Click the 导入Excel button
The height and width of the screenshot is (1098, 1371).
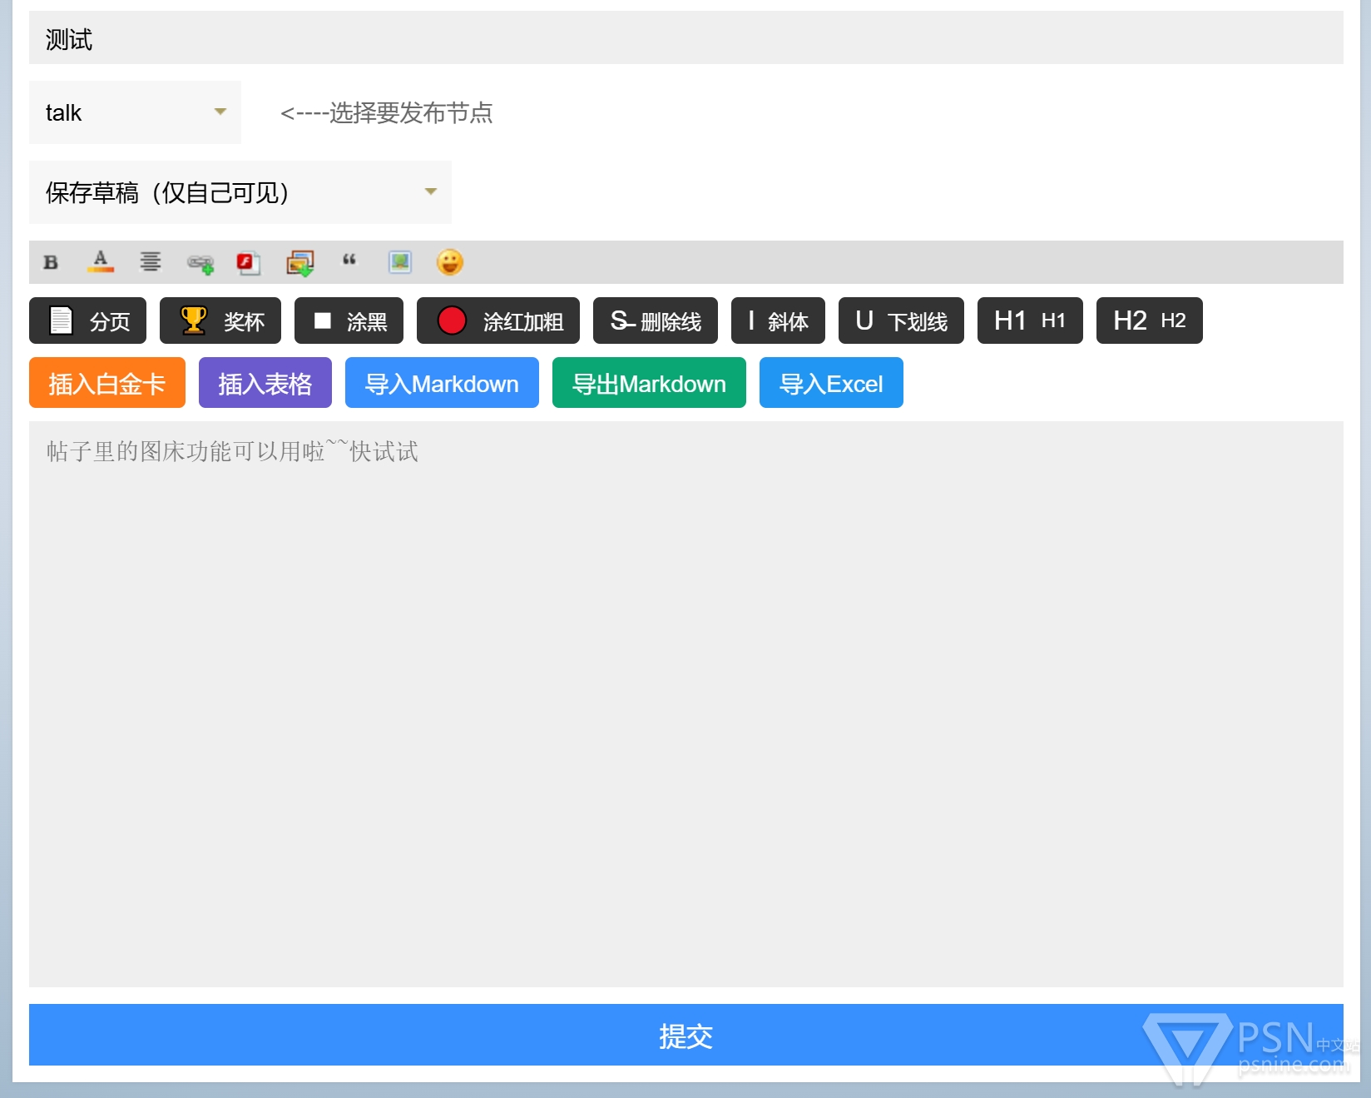(830, 383)
